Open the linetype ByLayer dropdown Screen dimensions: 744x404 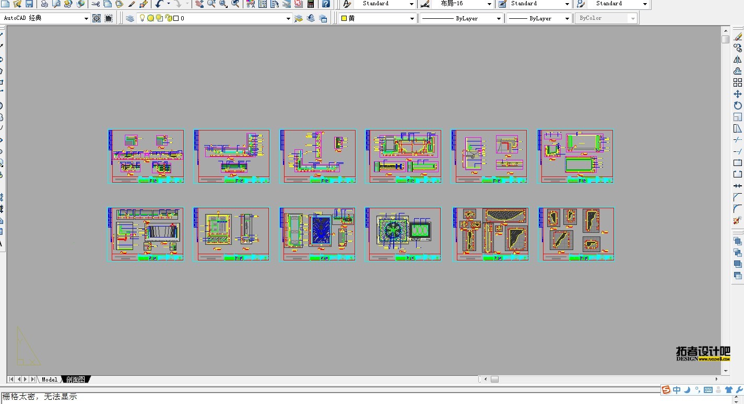pyautogui.click(x=462, y=18)
